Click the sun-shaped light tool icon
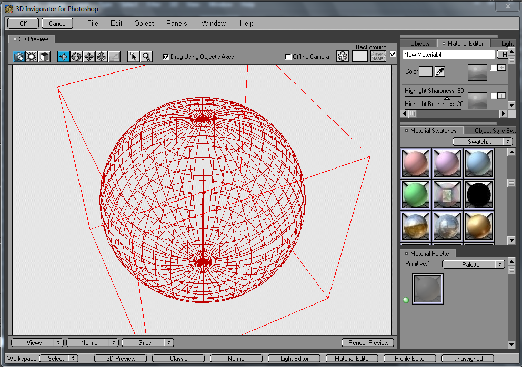The height and width of the screenshot is (367, 522). pyautogui.click(x=32, y=57)
